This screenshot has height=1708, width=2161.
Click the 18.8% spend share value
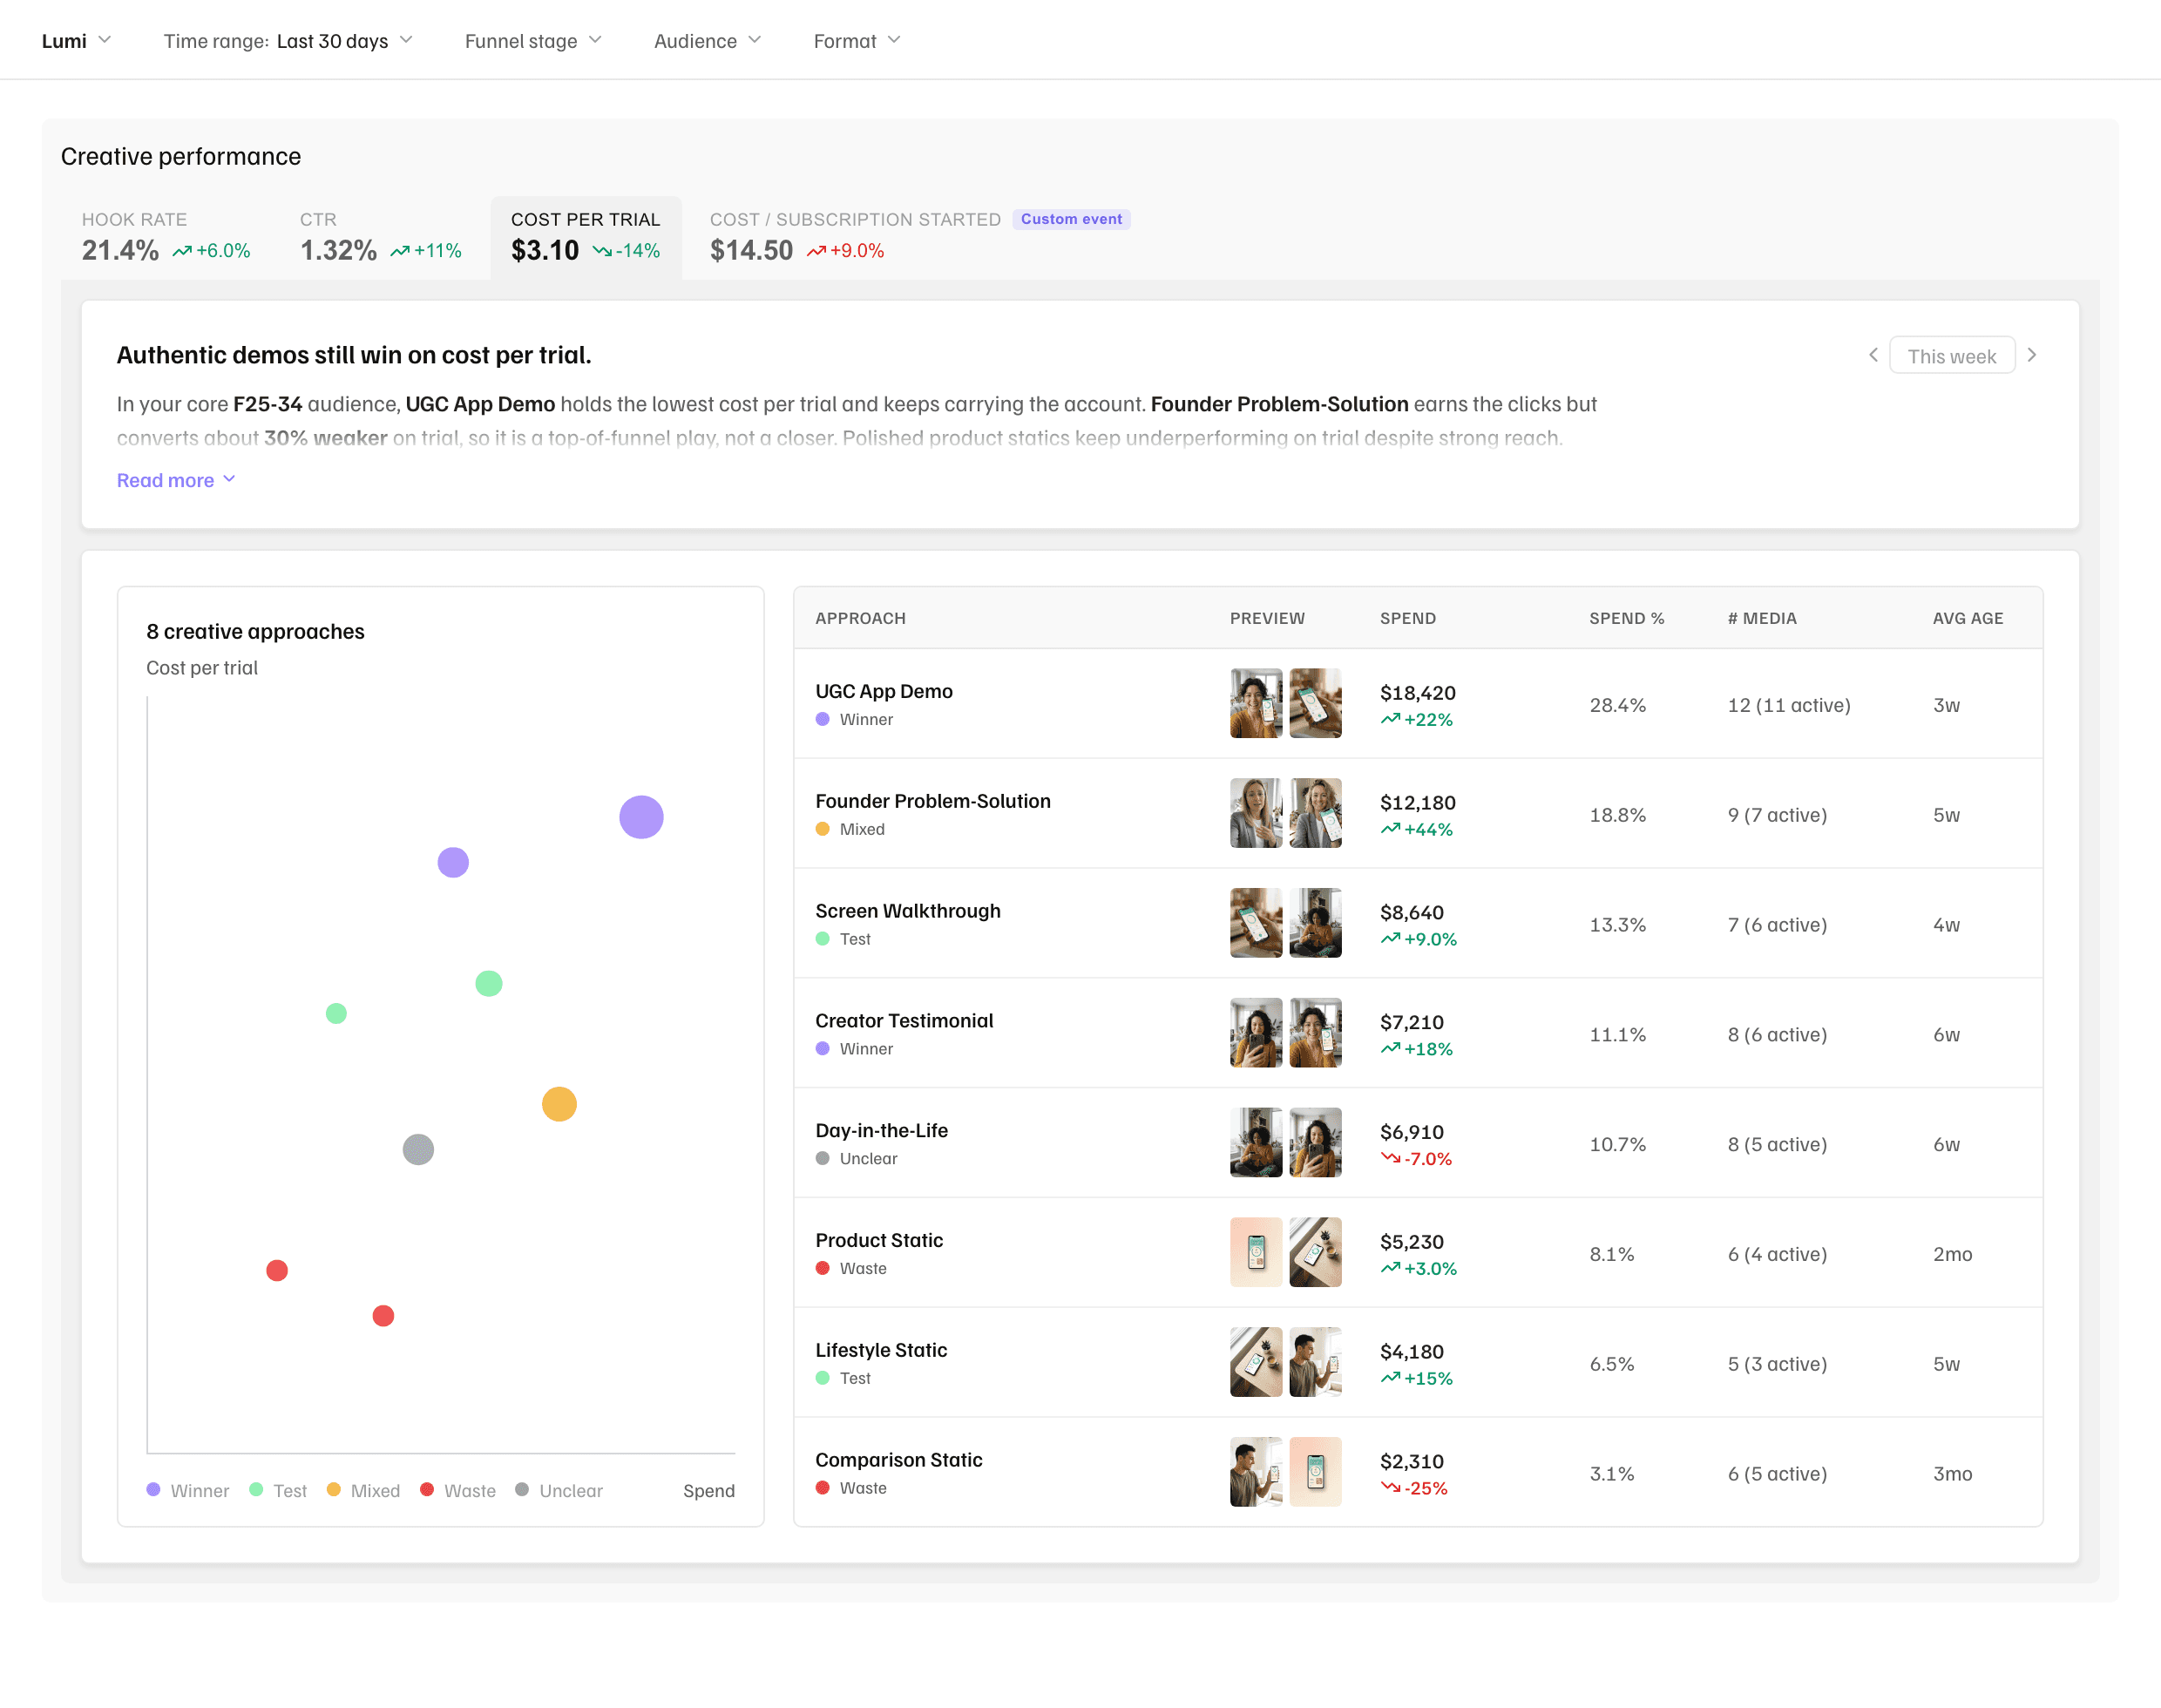1617,815
